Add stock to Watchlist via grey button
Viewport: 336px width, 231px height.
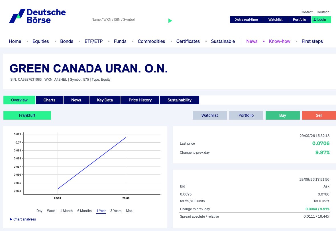tap(209, 115)
